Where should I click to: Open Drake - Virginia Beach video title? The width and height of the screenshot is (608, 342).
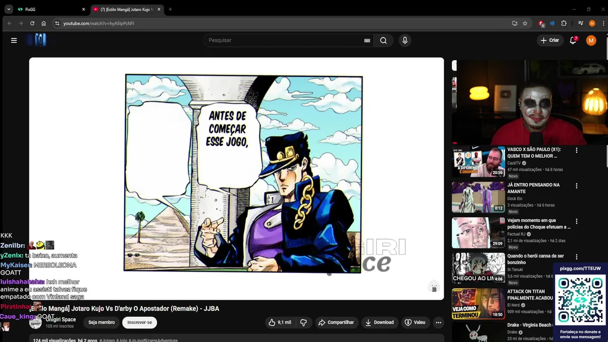tap(529, 325)
